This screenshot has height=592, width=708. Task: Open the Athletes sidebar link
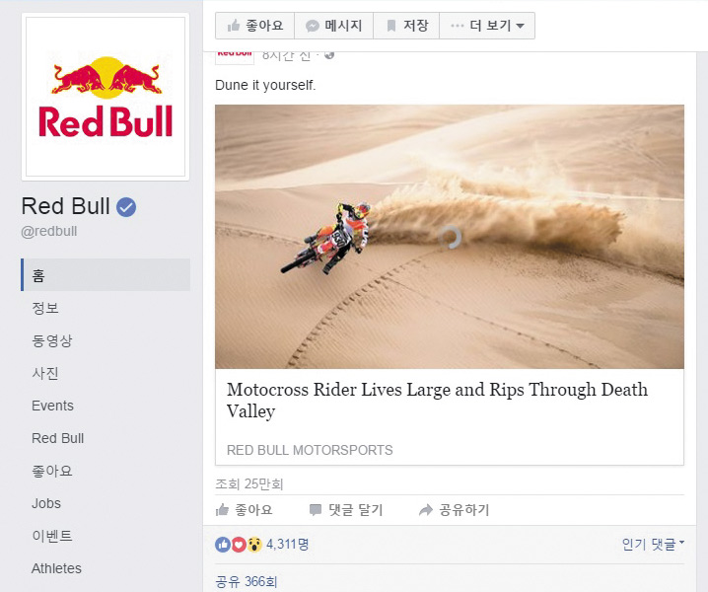(56, 568)
